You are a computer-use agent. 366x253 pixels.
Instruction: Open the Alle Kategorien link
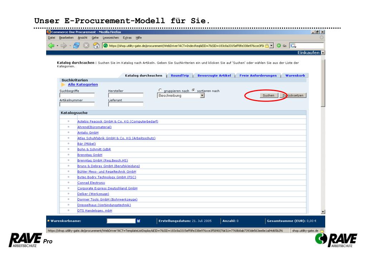click(83, 85)
